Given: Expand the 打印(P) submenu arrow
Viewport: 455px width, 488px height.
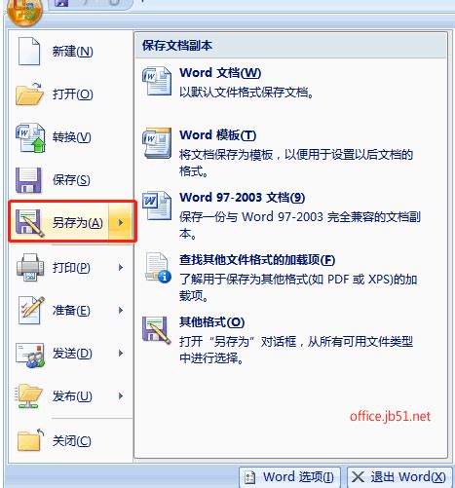Looking at the screenshot, I should 121,268.
